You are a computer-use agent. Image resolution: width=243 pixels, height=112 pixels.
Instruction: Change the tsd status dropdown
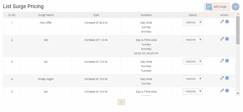pos(193,40)
